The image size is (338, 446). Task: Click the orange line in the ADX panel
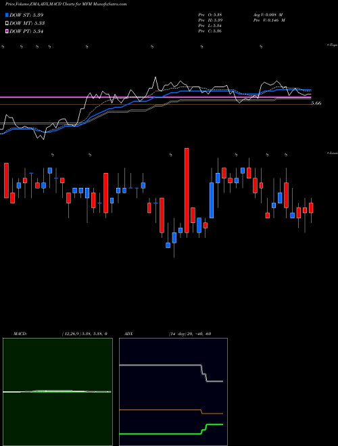click(171, 410)
